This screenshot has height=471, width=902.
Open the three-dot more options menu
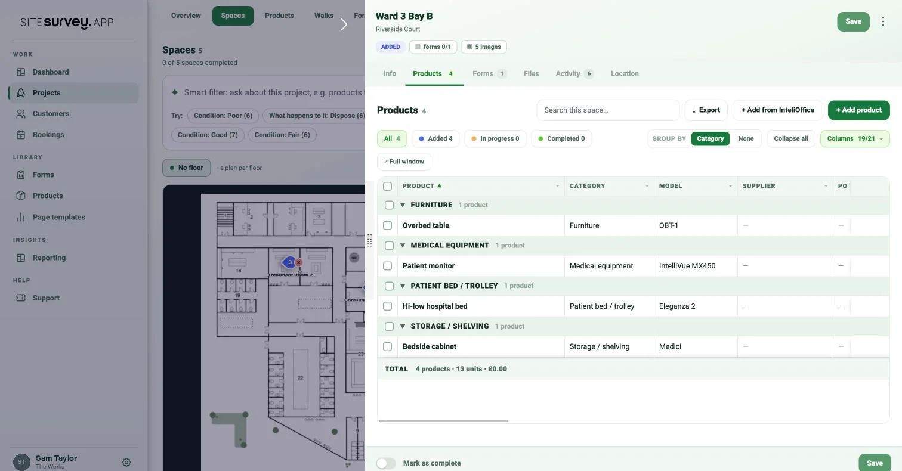(x=883, y=21)
